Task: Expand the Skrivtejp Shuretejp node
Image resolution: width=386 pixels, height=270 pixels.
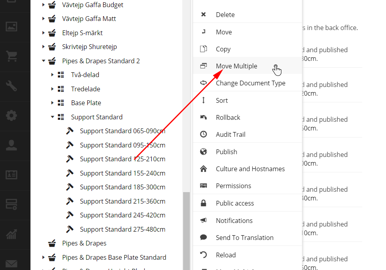Action: tap(43, 47)
